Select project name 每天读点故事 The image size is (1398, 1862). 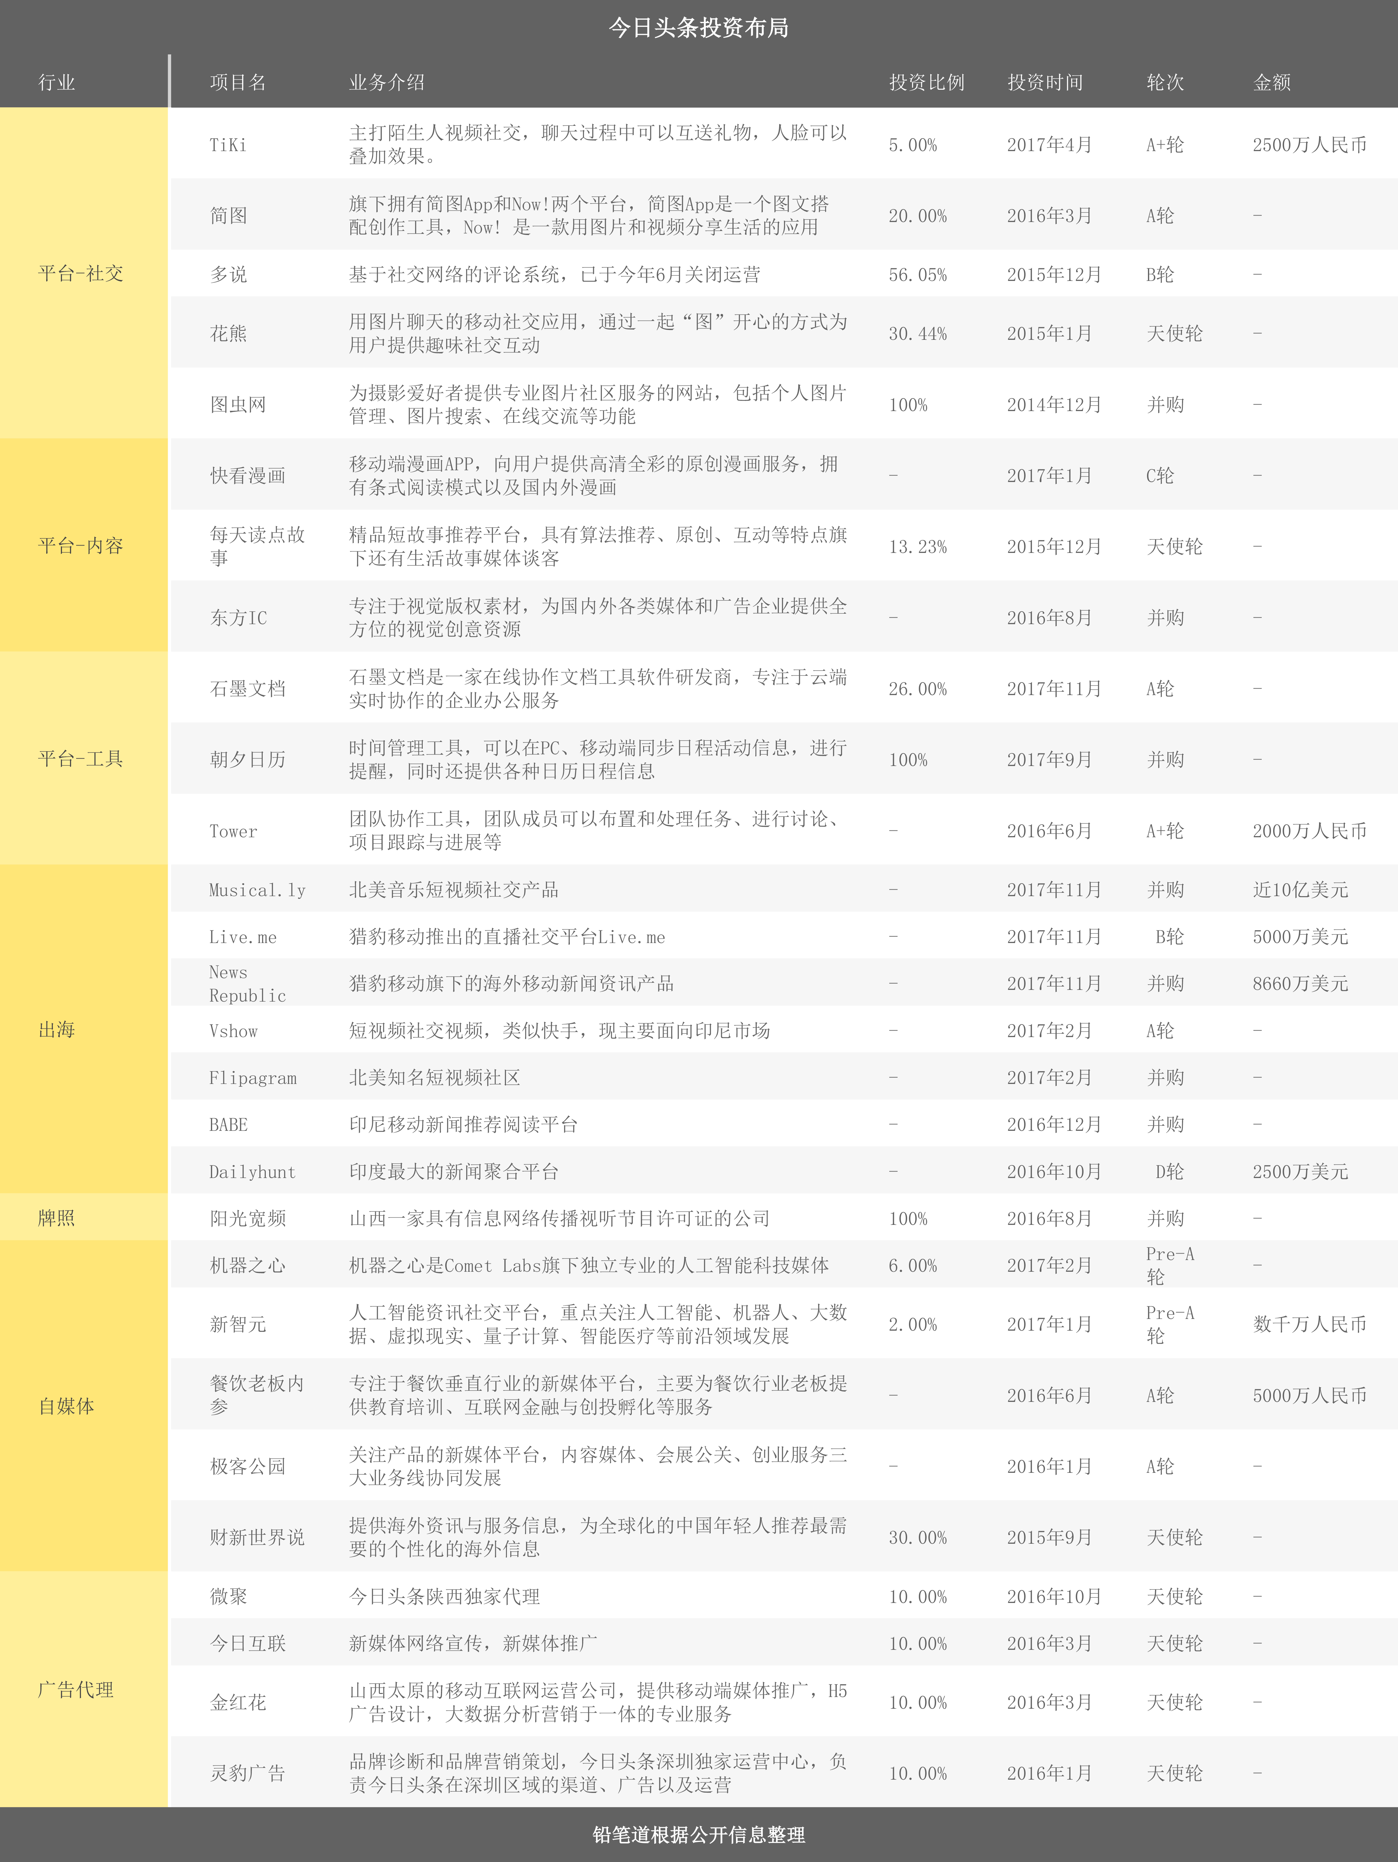pyautogui.click(x=257, y=546)
